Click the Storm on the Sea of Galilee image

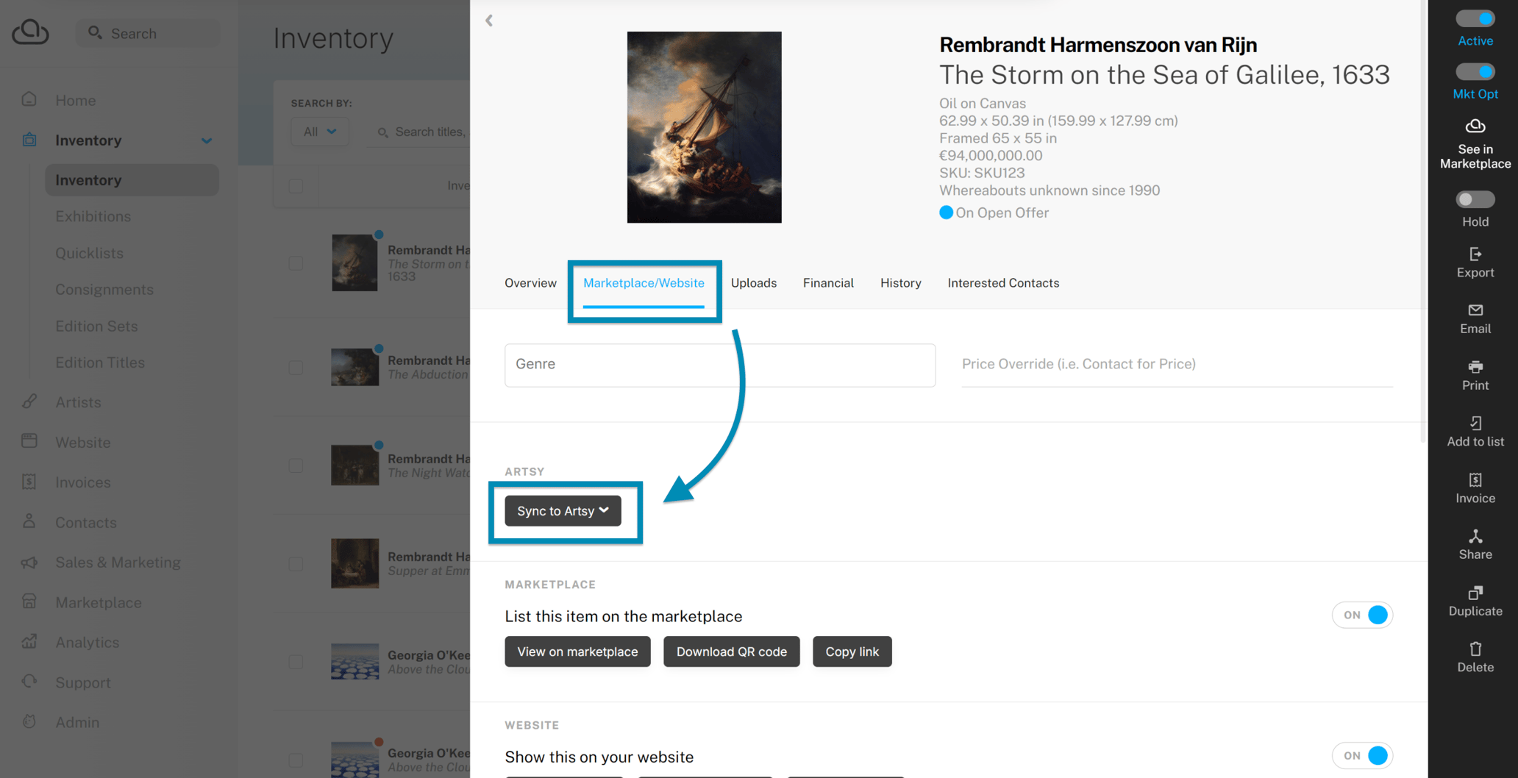703,126
